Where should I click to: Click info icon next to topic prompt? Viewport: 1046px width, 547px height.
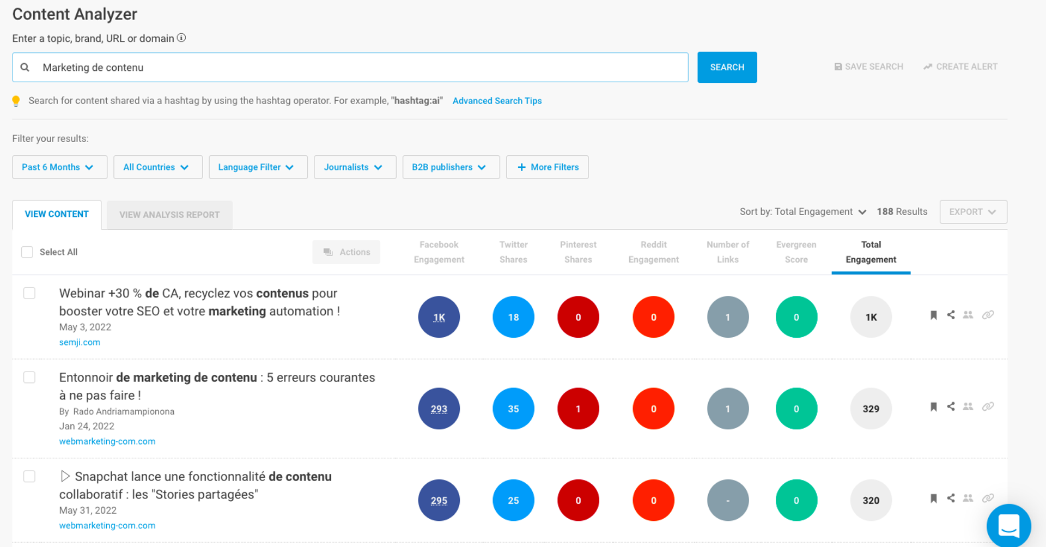(x=181, y=38)
